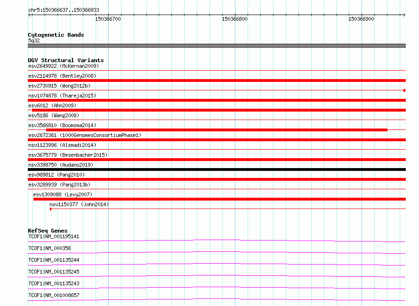Click nsv1150377 (John2014) label

(x=80, y=204)
